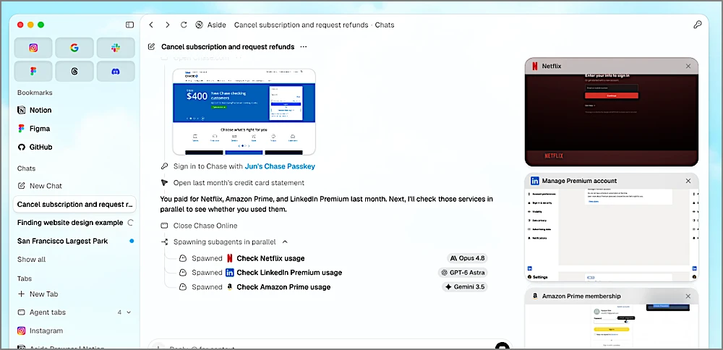Viewport: 723px width, 350px height.
Task: Open the Figma pinned shortcut tile
Action: [x=33, y=71]
